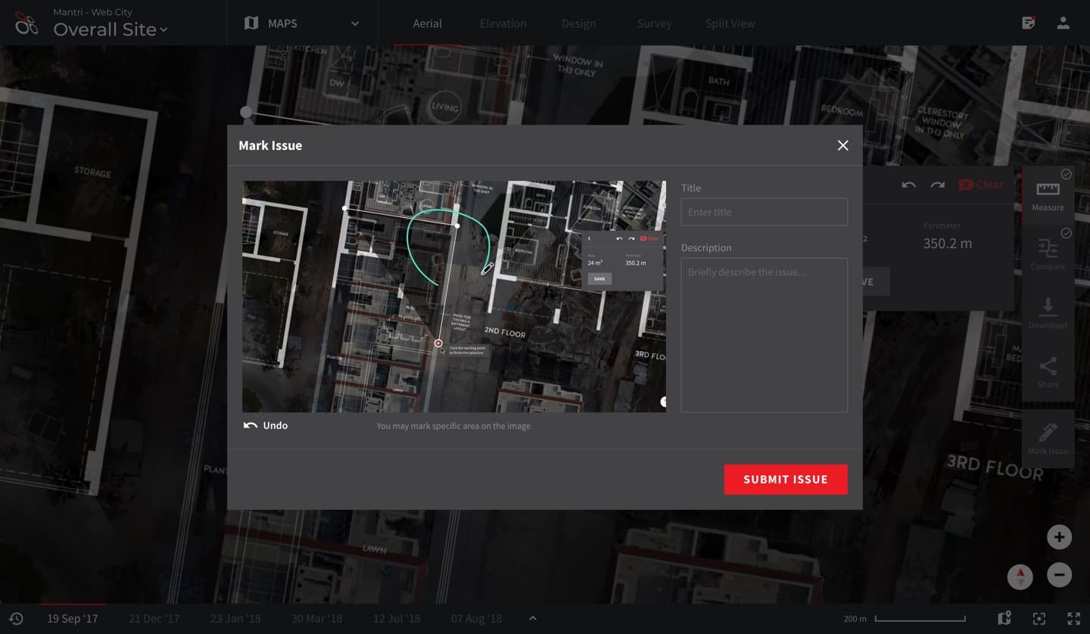Select the Compare tool
The width and height of the screenshot is (1090, 634).
pos(1048,253)
